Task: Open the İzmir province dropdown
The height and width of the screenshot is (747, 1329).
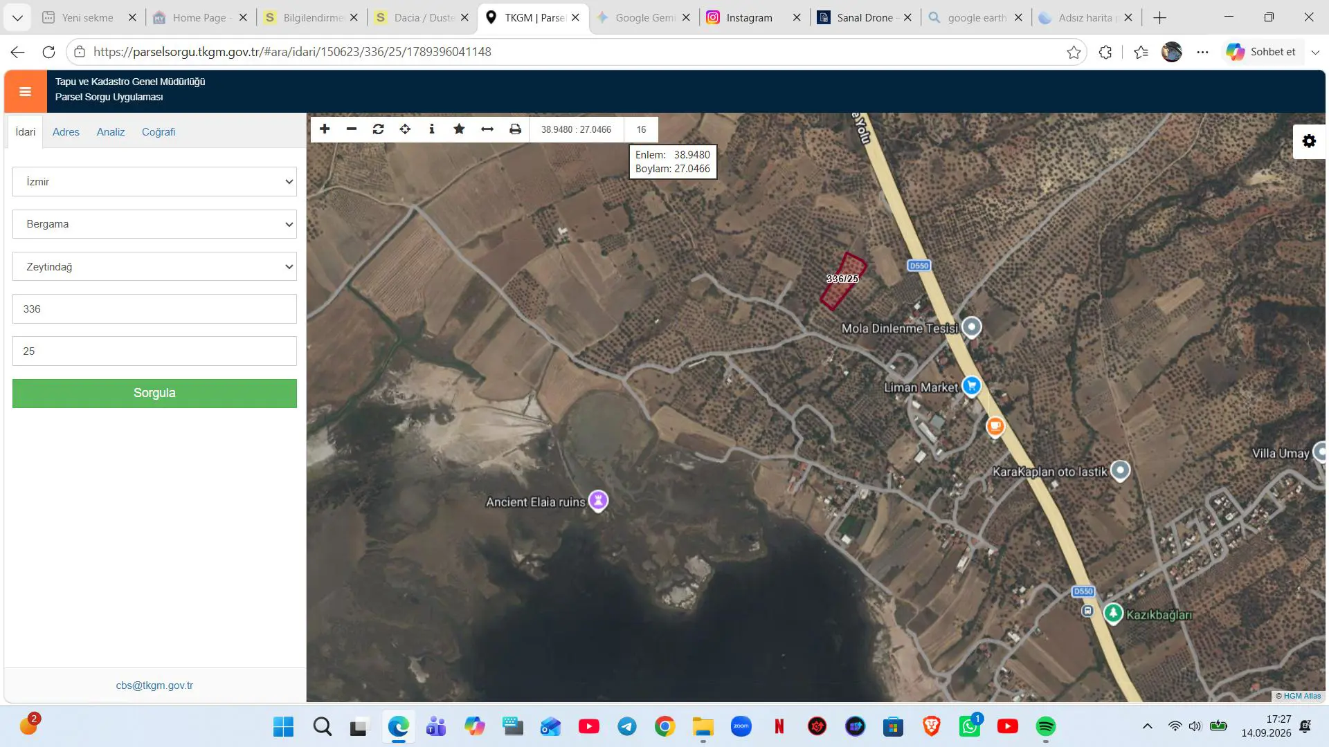Action: click(154, 182)
